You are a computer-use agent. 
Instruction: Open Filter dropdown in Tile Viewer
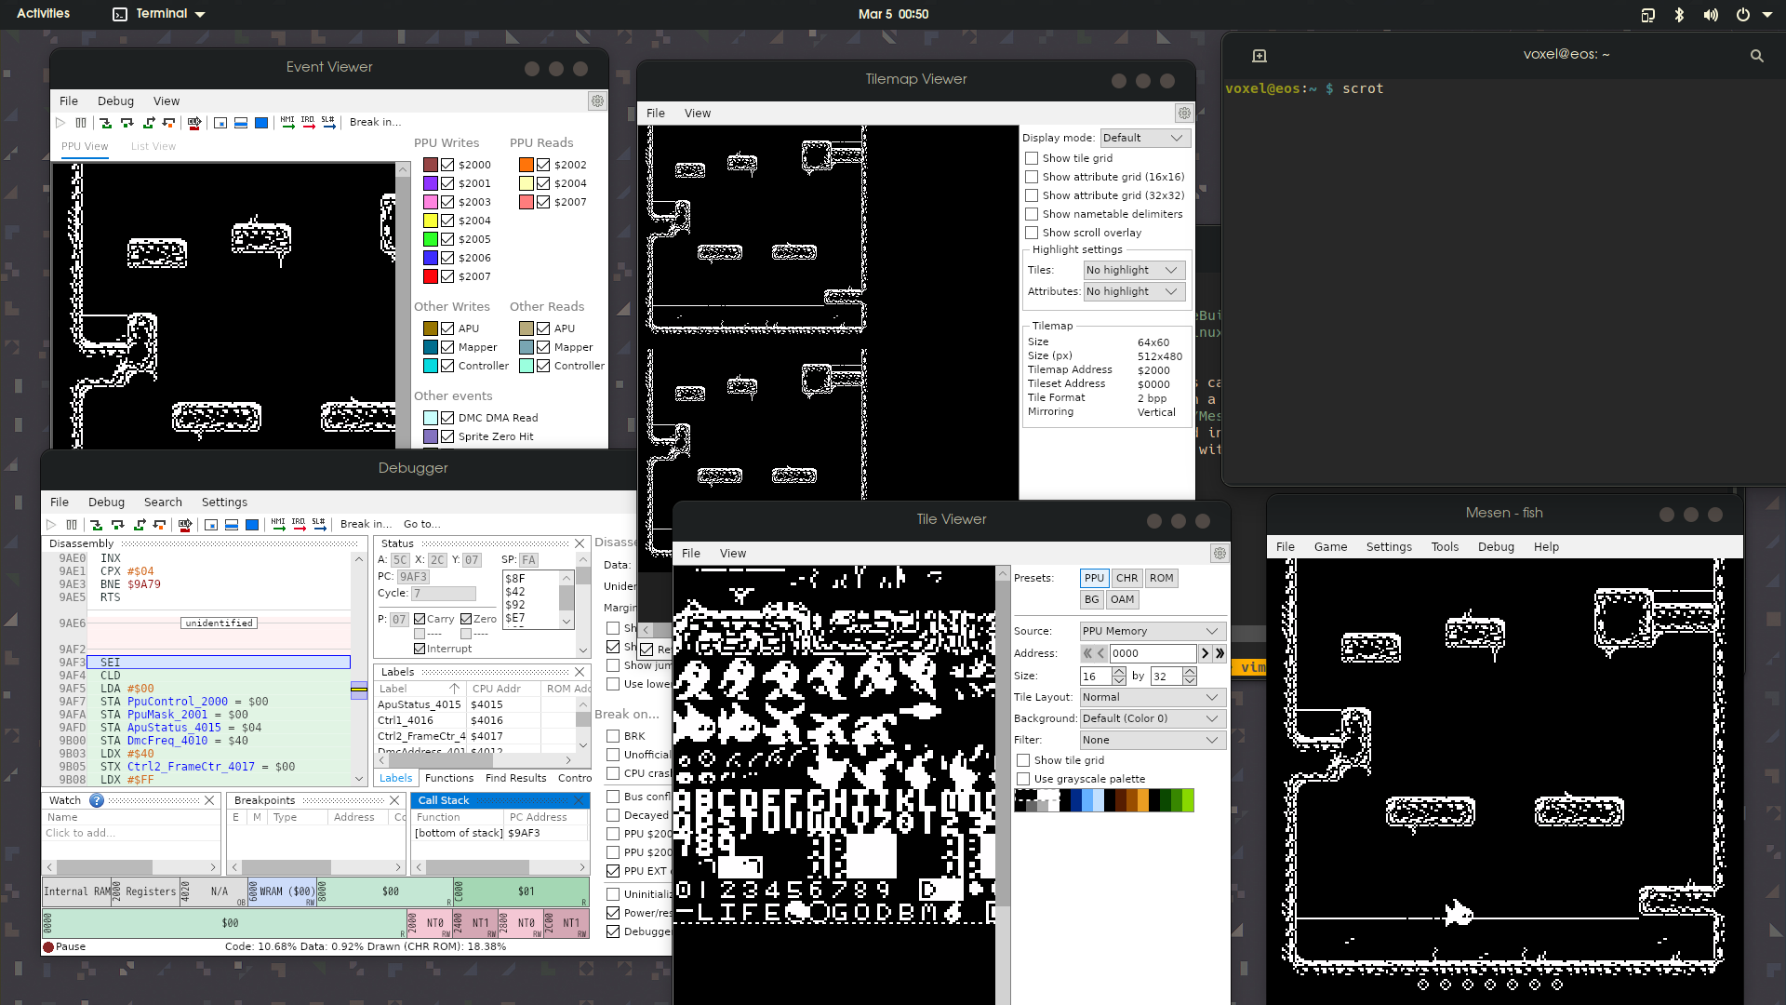point(1153,740)
